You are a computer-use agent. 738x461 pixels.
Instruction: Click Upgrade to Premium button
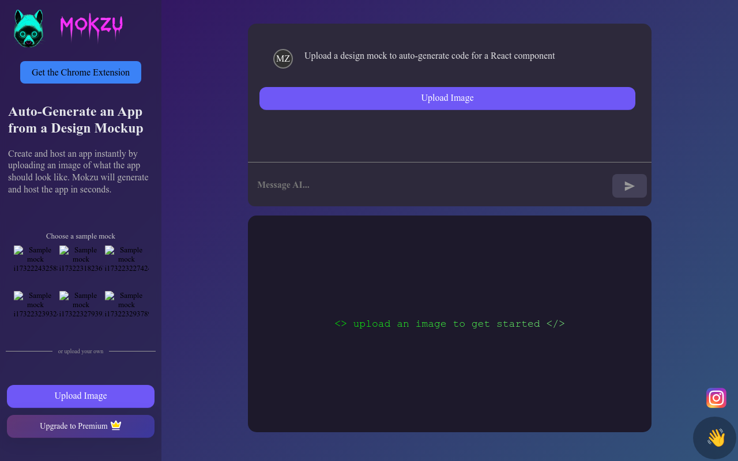(x=81, y=426)
